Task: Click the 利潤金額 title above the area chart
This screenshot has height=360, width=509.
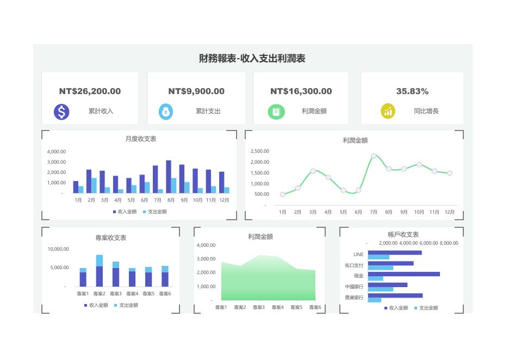Action: pyautogui.click(x=260, y=237)
